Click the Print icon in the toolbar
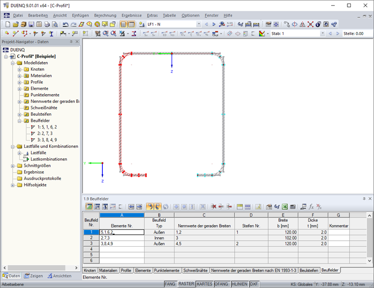Image resolution: width=374 pixels, height=288 pixels. point(47,24)
